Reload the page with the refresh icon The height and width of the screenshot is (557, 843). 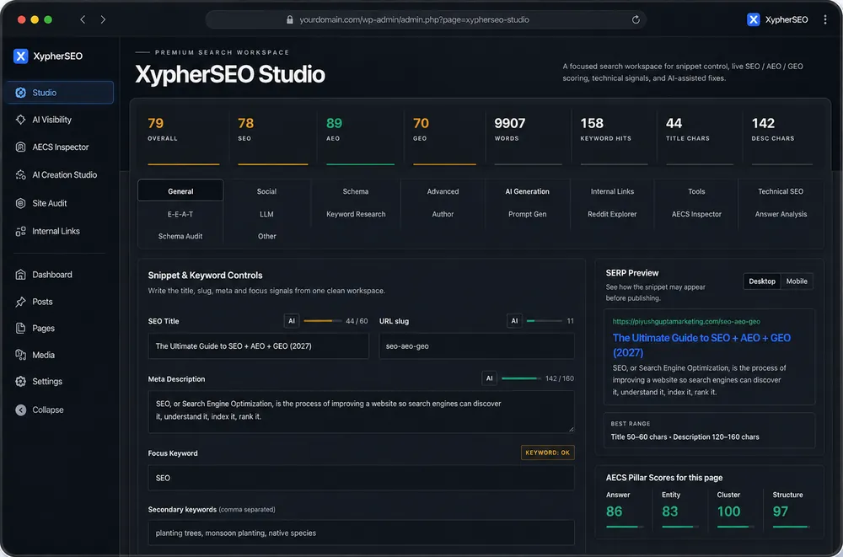[636, 19]
